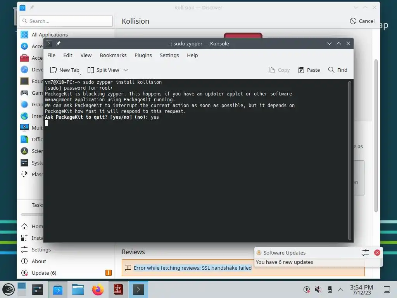Click the SSL handshake failed error message
This screenshot has width=397, height=298.
point(192,268)
